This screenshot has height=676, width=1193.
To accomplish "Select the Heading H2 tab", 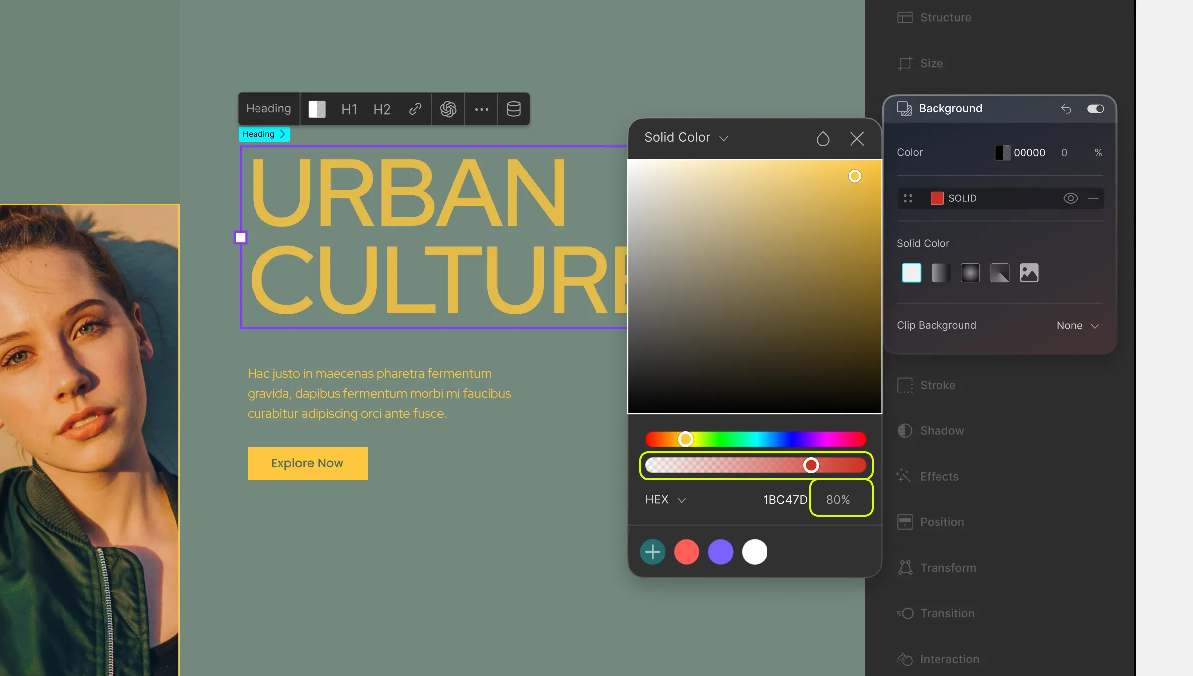I will (x=382, y=108).
